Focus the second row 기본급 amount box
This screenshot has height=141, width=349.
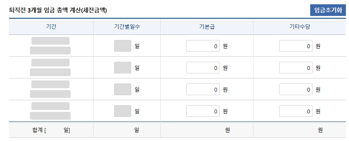coord(203,68)
